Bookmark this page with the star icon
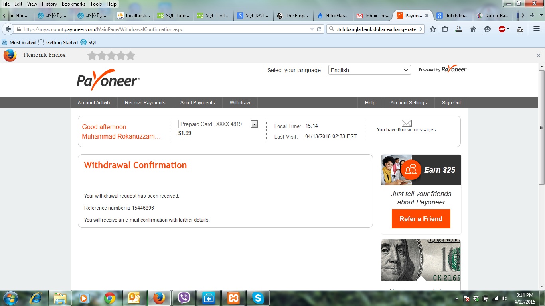545x306 pixels. (433, 29)
